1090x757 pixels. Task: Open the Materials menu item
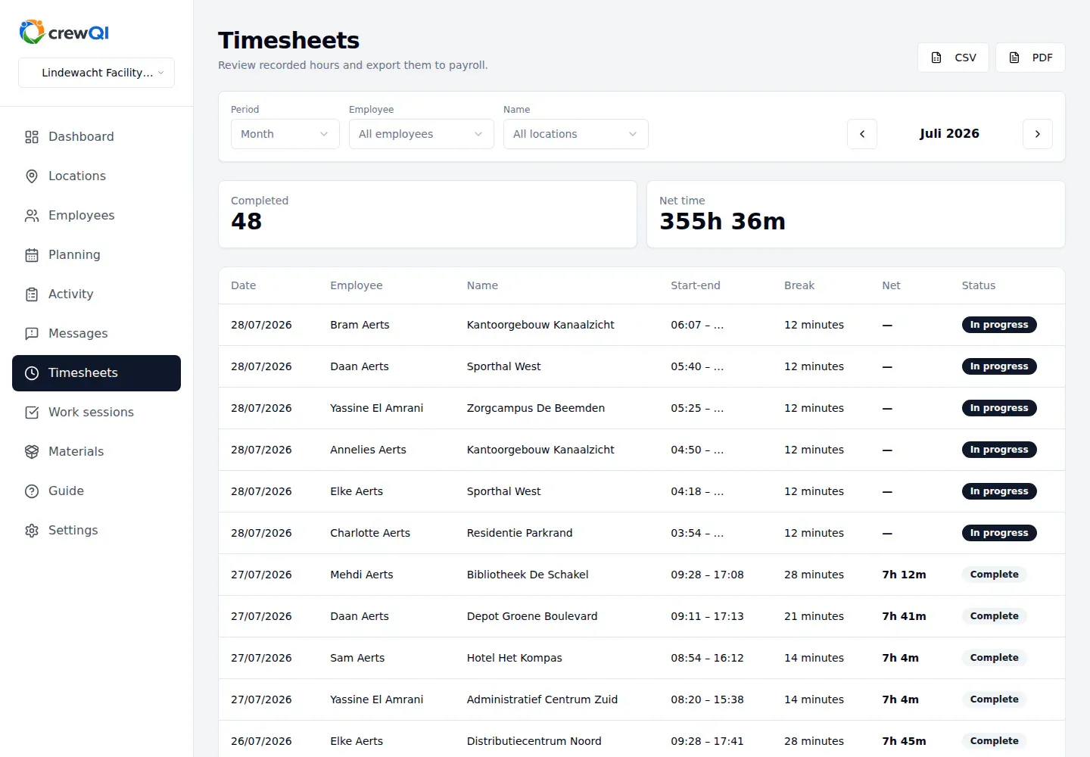[96, 452]
